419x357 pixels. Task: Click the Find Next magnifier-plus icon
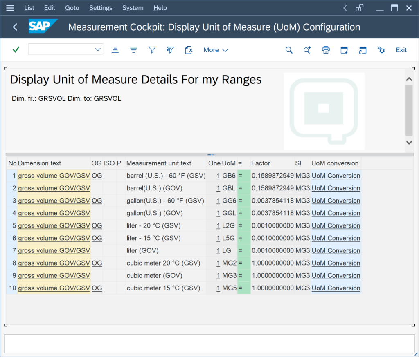pyautogui.click(x=307, y=50)
